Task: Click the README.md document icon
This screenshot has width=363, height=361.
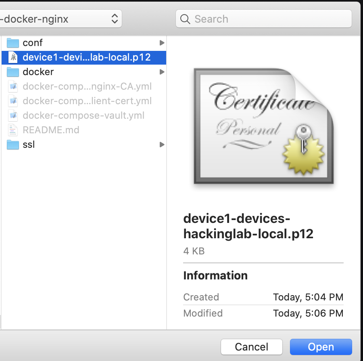Action: [13, 130]
